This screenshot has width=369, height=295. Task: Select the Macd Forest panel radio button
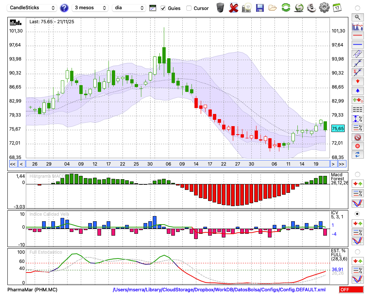[x=357, y=174]
